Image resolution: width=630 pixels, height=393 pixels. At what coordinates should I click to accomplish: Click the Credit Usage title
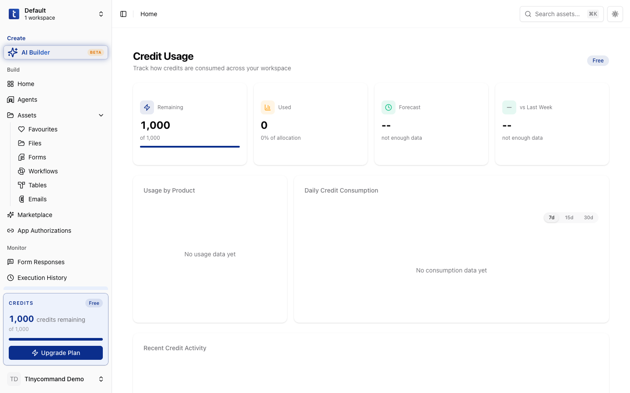[x=163, y=56]
